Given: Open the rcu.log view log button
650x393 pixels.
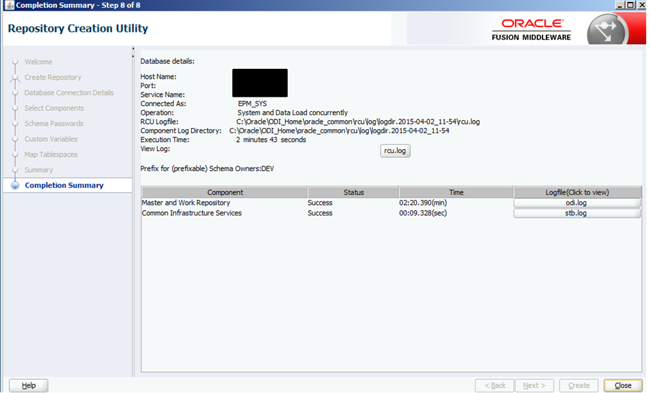Looking at the screenshot, I should pos(395,151).
